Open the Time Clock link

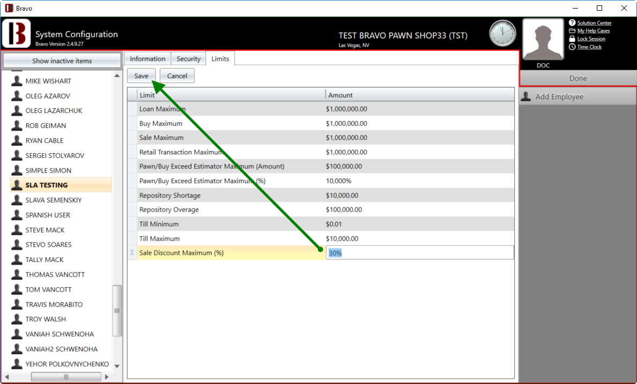point(589,47)
